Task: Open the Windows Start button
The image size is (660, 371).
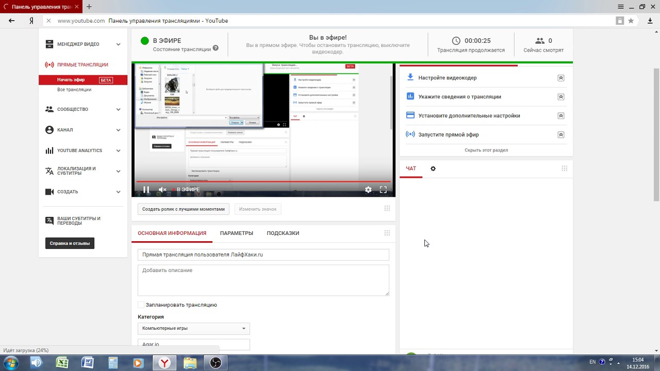Action: pos(10,363)
